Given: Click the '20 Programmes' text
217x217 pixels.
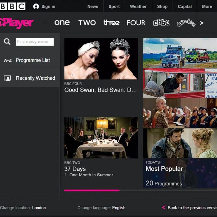Looking at the screenshot, I should pyautogui.click(x=164, y=183).
